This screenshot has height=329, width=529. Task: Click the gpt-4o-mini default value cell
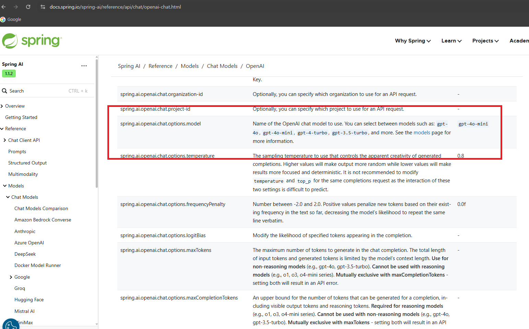(473, 124)
